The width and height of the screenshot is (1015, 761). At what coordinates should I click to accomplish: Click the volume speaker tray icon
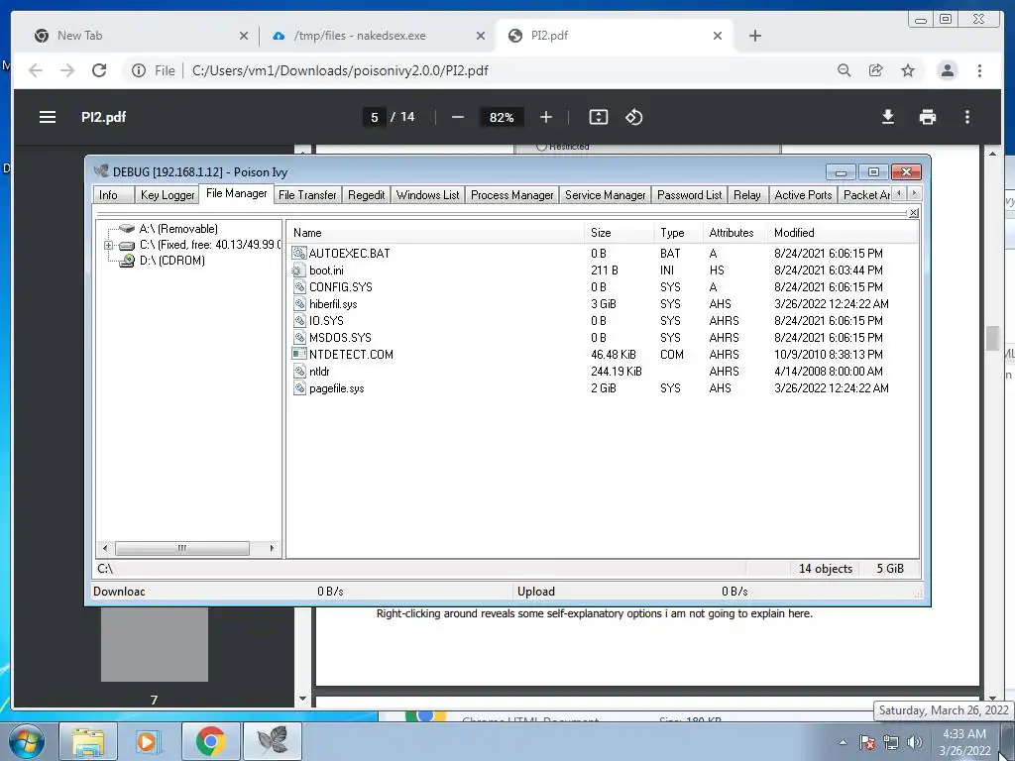pos(915,742)
